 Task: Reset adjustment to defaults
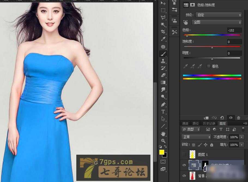222,118
